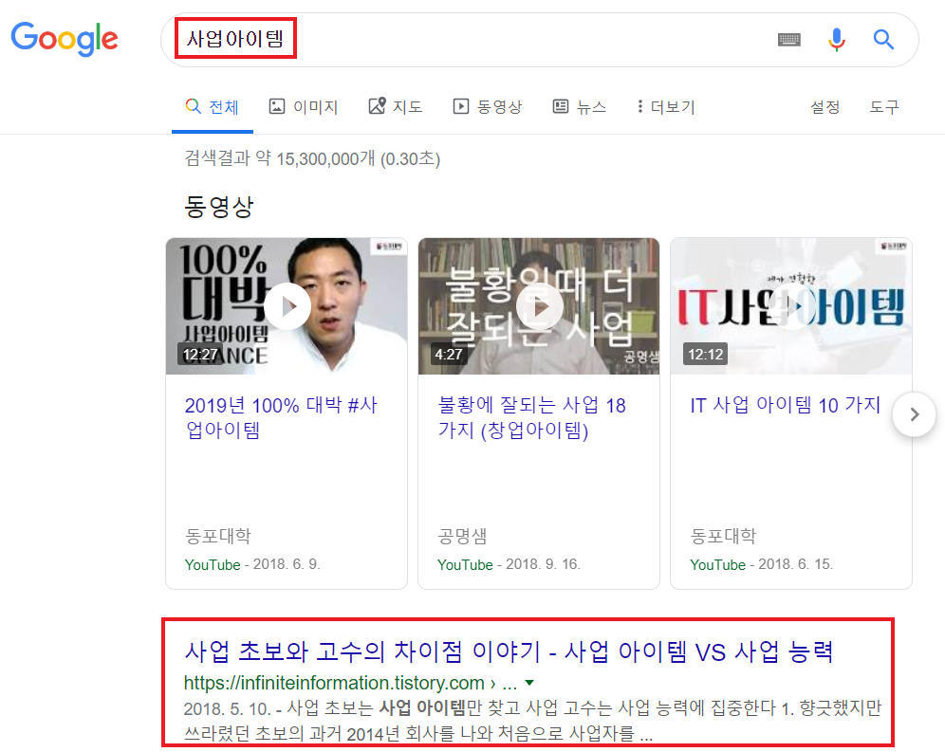945x752 pixels.
Task: Open link IT 사업 아이템 10 가지
Action: click(x=786, y=405)
